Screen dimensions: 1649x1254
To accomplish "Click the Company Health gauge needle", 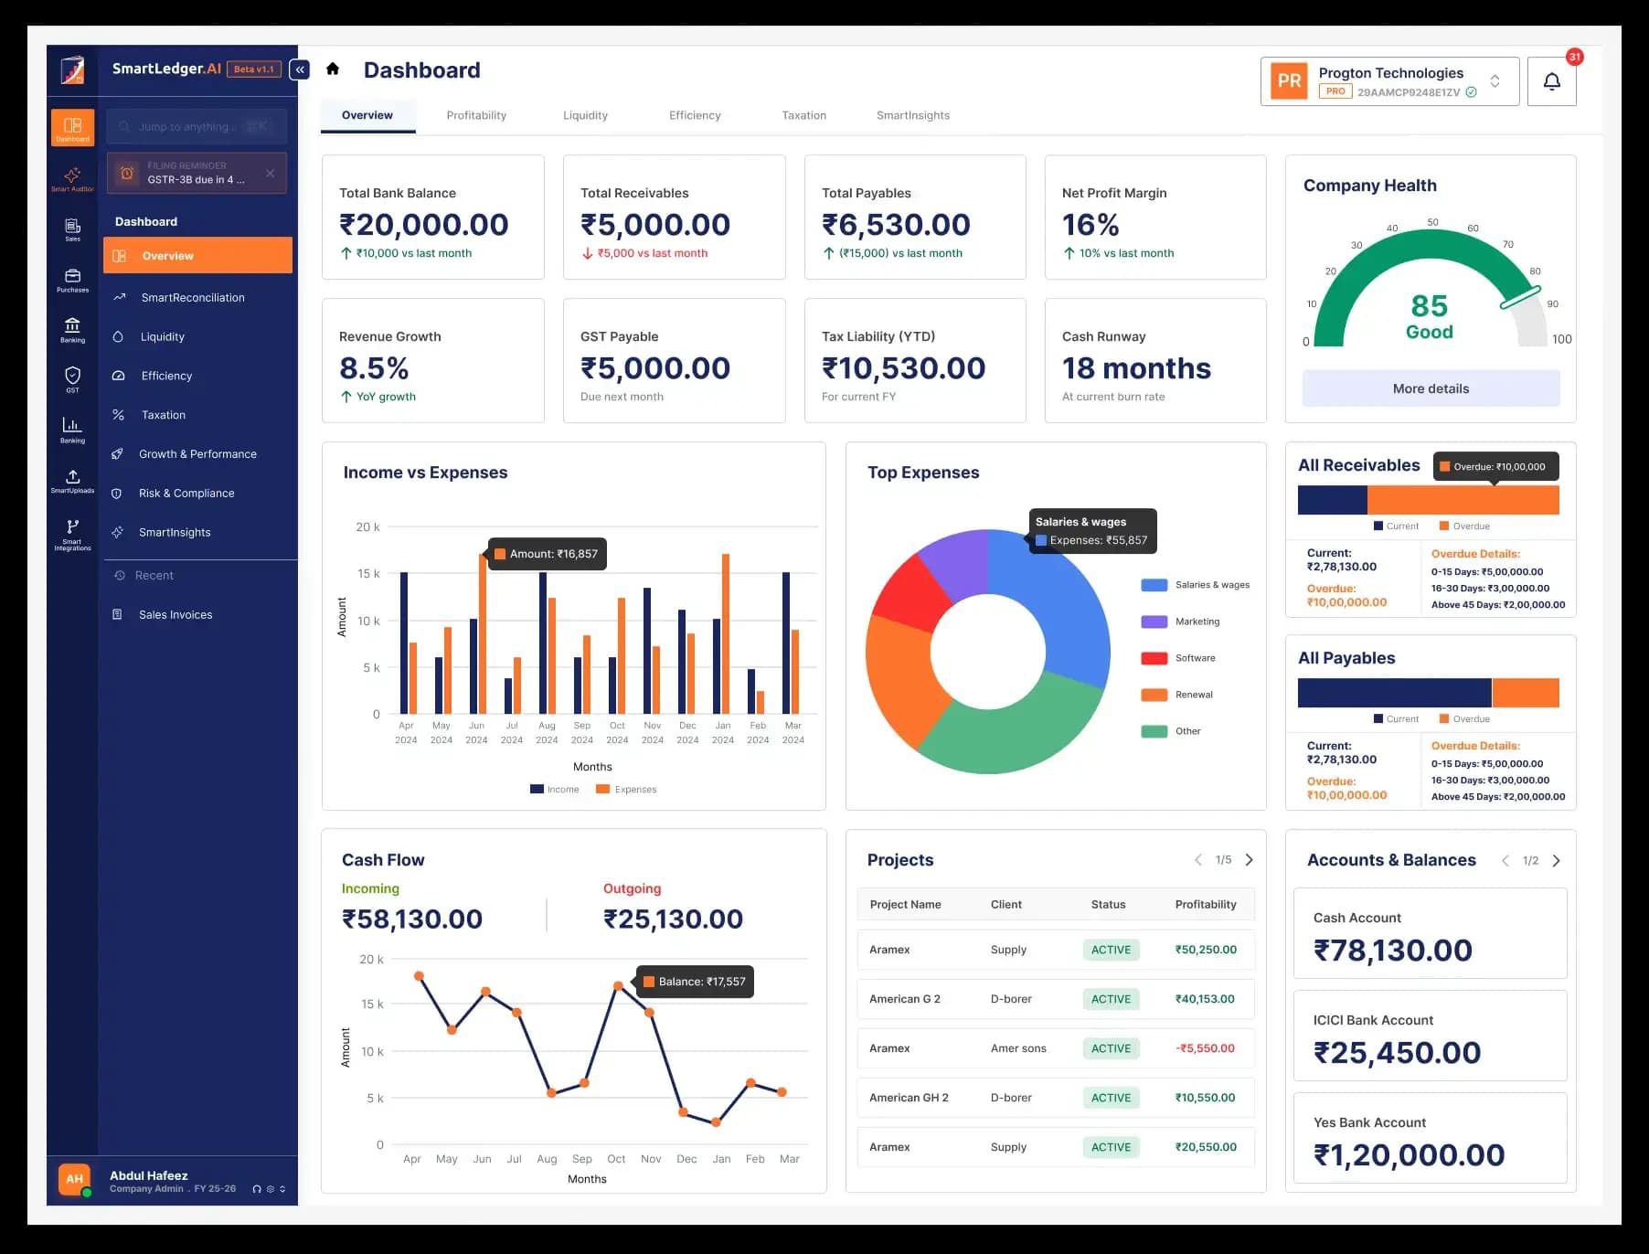I will coord(1520,299).
